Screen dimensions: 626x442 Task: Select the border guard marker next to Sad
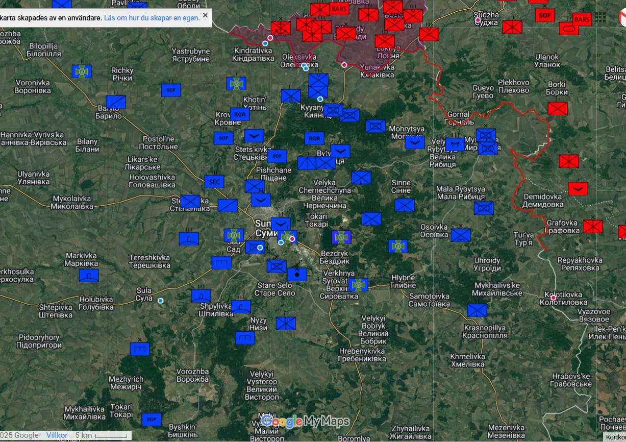pos(234,235)
